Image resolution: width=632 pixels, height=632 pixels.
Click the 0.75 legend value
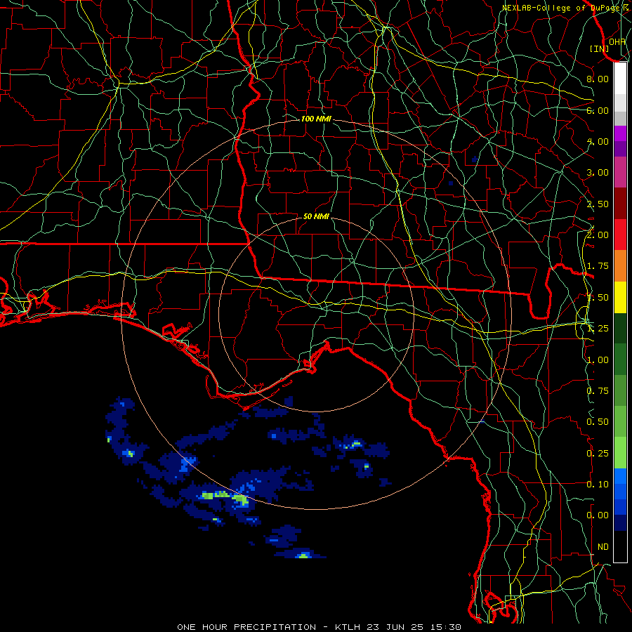[598, 391]
